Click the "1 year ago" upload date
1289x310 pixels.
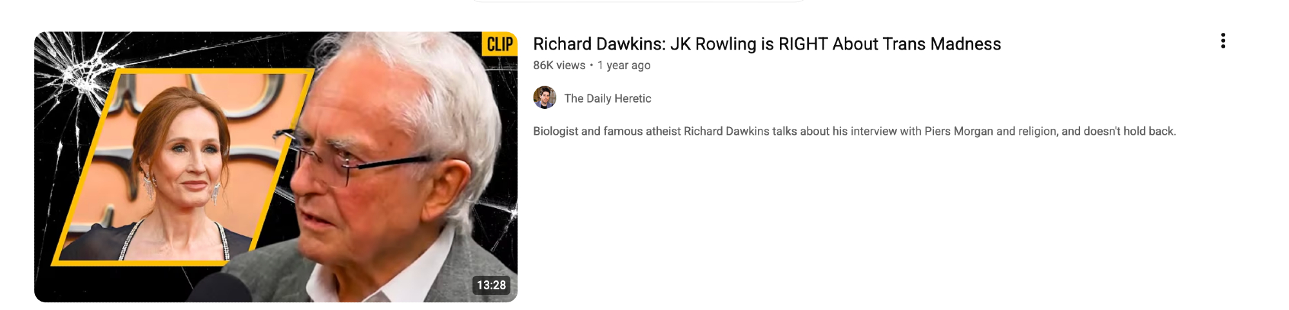[624, 65]
